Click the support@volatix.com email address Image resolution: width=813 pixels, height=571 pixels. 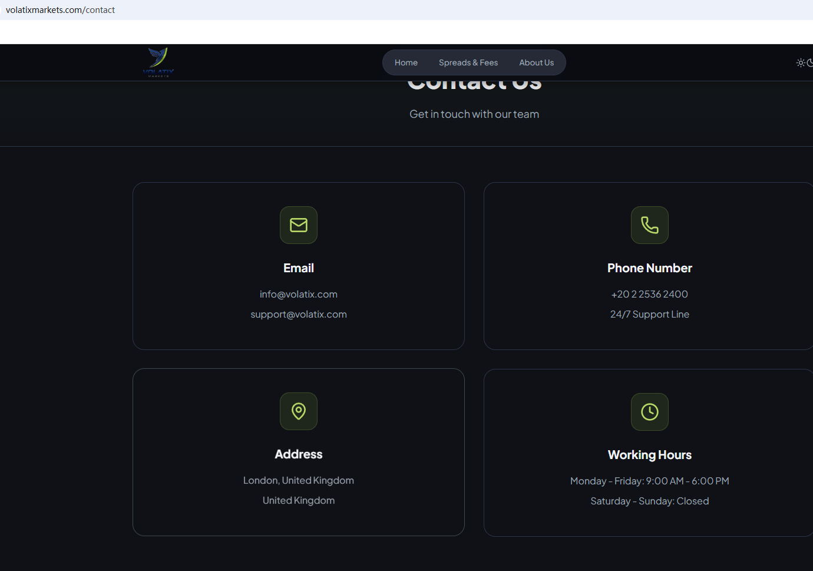point(299,314)
